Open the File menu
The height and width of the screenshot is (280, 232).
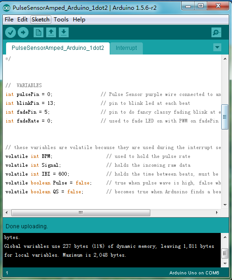(9, 19)
